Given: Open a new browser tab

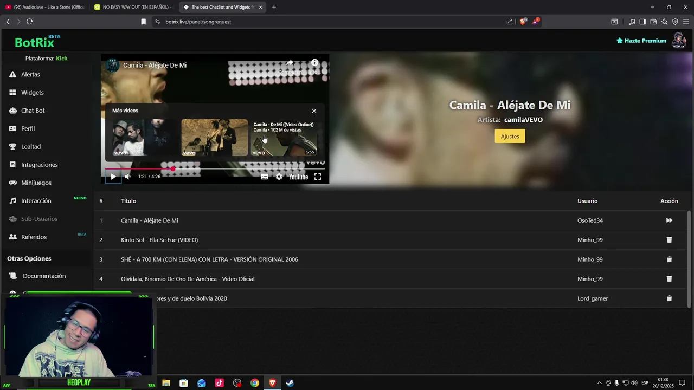Looking at the screenshot, I should tap(274, 7).
